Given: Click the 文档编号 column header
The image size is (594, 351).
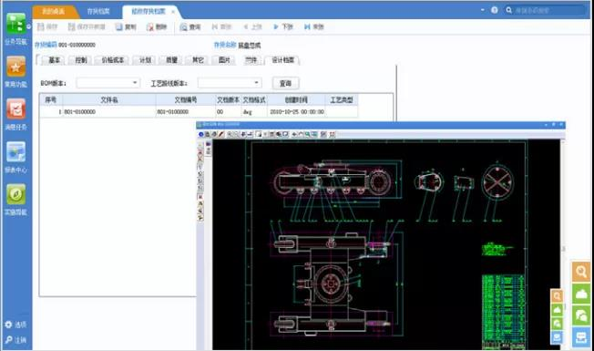Looking at the screenshot, I should 186,99.
